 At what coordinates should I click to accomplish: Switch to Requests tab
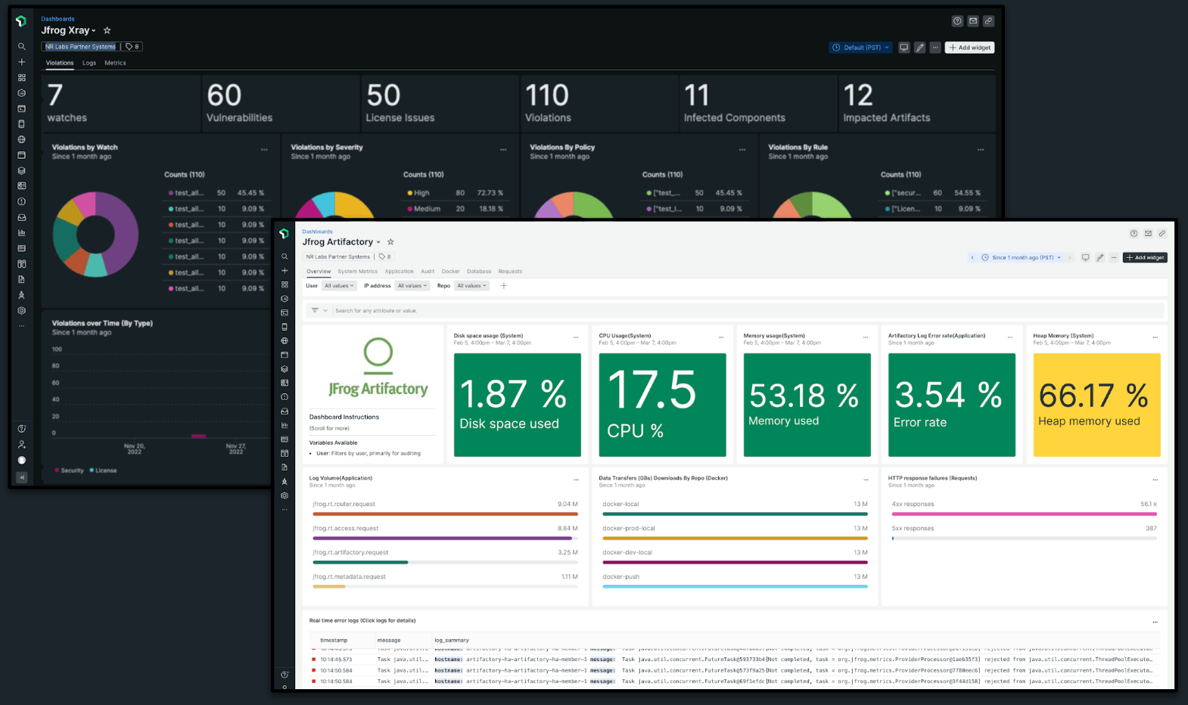[510, 272]
